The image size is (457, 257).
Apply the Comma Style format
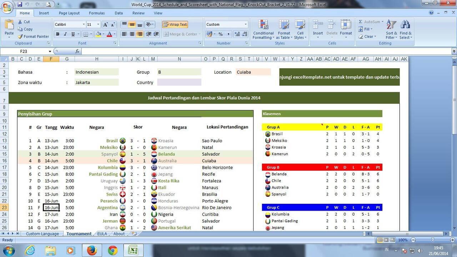228,34
